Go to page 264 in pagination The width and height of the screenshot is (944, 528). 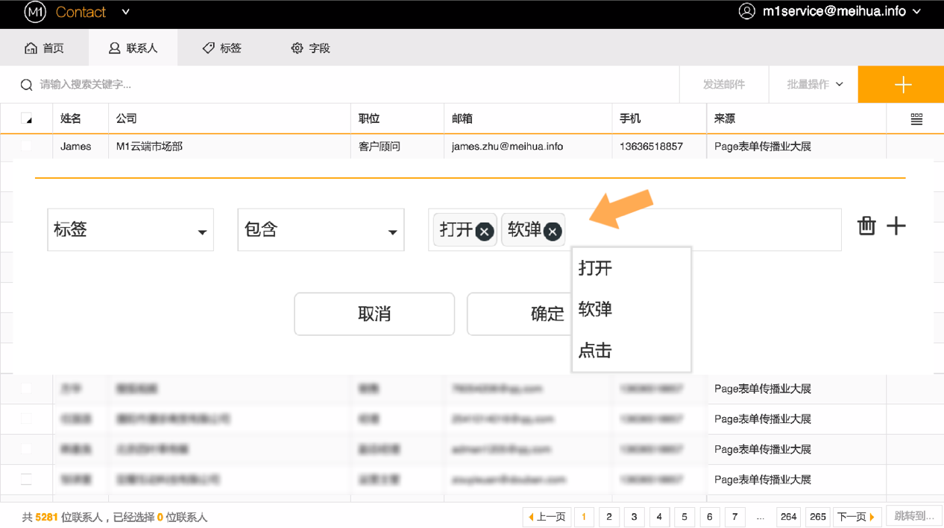point(788,517)
